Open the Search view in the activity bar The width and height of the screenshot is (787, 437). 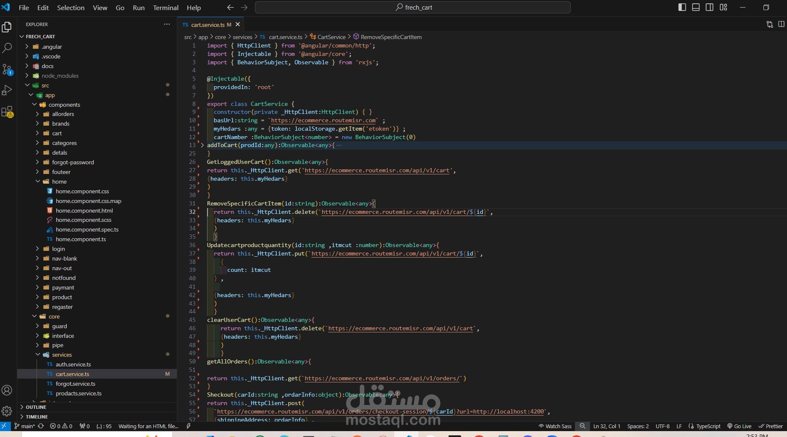(7, 48)
